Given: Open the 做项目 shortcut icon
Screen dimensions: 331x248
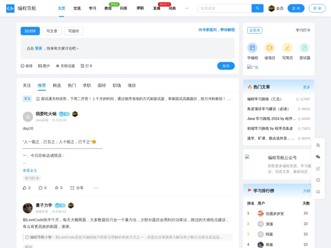Looking at the screenshot, I should click(x=269, y=48).
